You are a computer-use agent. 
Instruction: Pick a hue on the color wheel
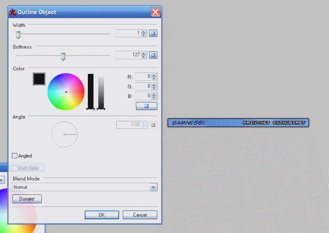[66, 92]
